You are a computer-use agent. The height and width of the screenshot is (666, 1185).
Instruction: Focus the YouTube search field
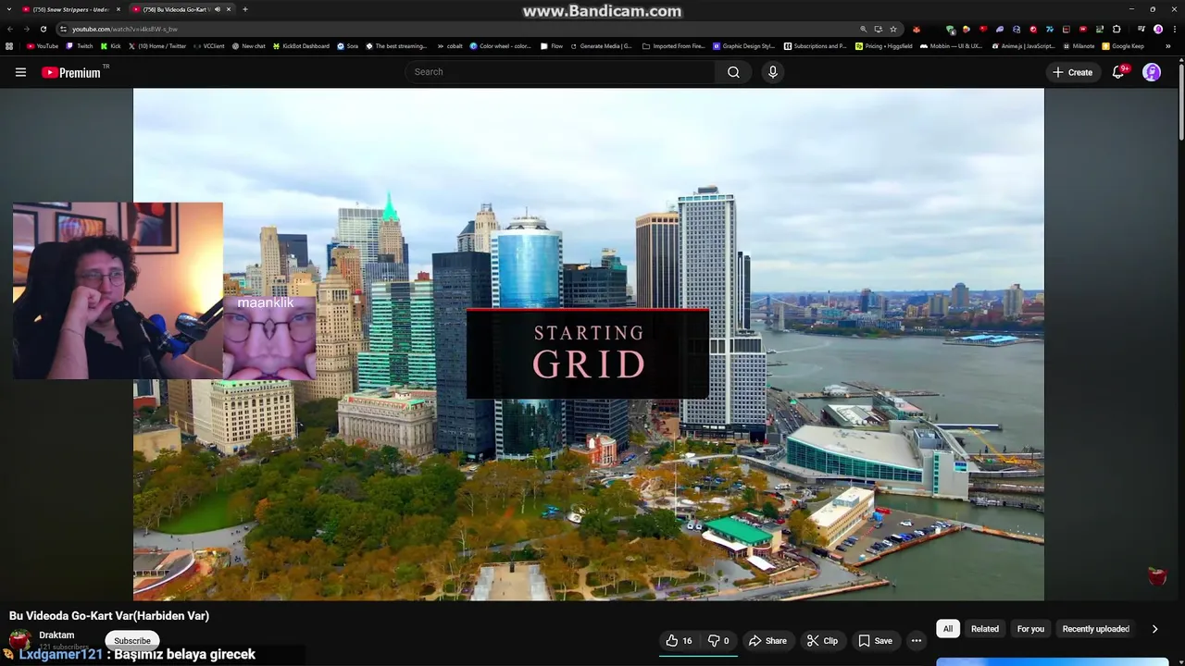click(559, 72)
